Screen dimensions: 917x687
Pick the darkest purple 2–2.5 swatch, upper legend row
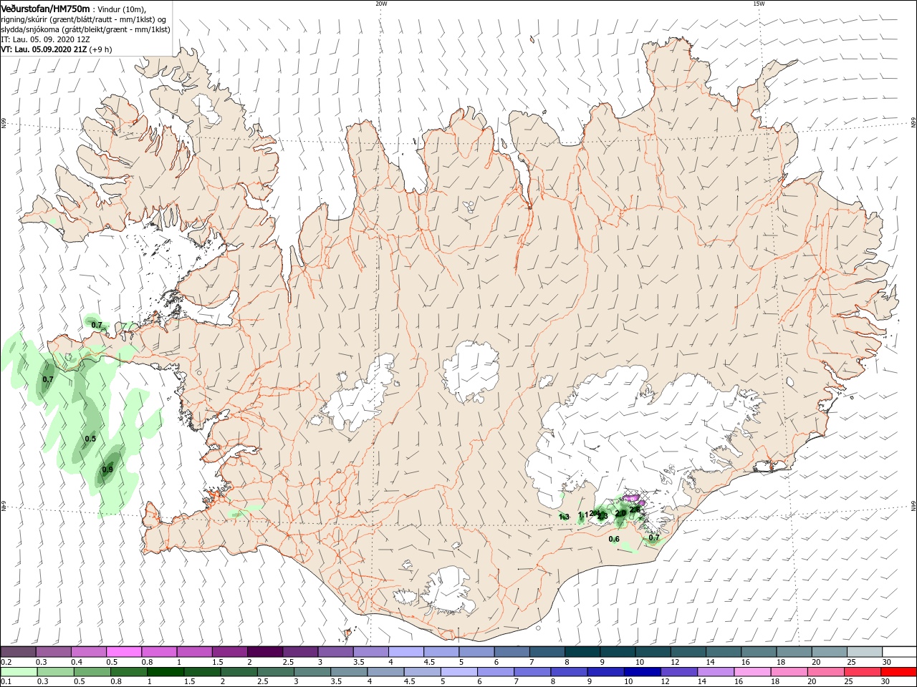[264, 652]
